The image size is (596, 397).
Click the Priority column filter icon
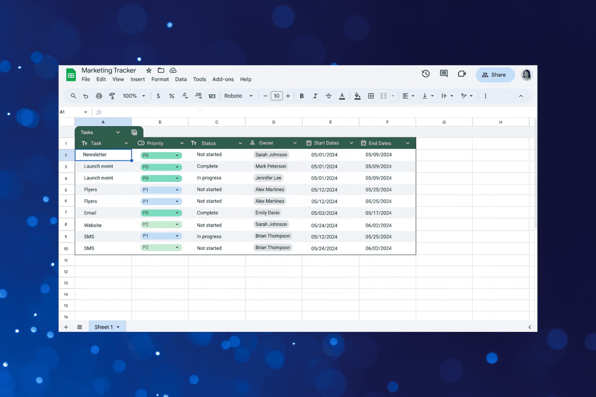(x=181, y=143)
